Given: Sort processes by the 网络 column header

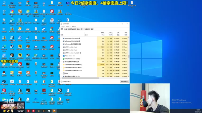Looking at the screenshot, I should click(124, 34).
